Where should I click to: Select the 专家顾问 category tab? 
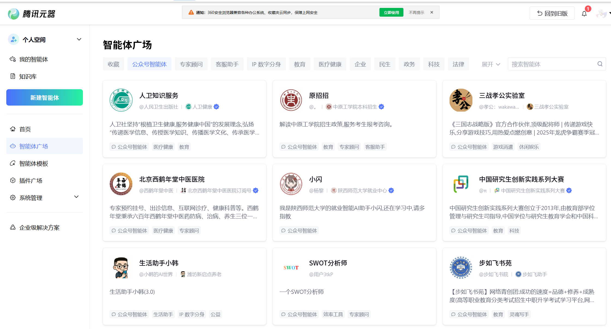(191, 64)
